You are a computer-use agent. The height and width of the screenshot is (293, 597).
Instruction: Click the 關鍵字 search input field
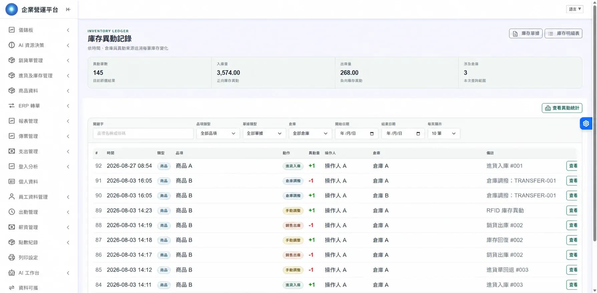pos(143,134)
